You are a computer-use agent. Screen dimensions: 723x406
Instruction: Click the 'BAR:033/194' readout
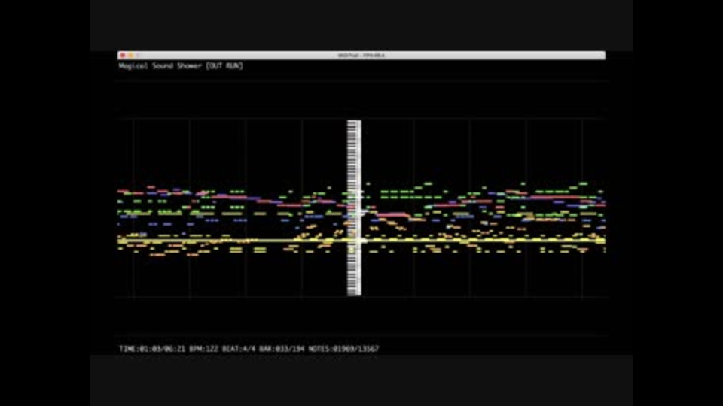point(282,349)
